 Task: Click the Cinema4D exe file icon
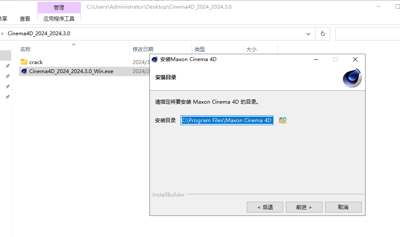click(x=24, y=71)
